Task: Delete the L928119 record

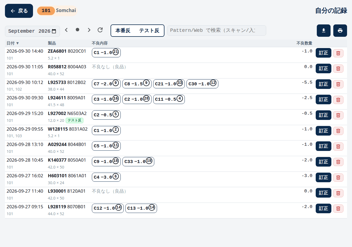Action: coord(338,209)
